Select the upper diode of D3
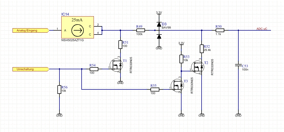284x132 pixels. click(159, 24)
